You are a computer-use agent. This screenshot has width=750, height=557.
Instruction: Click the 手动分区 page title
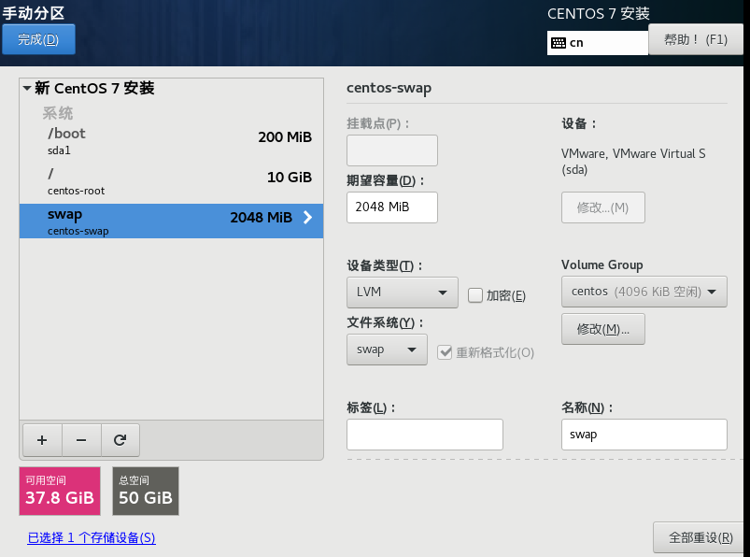(x=34, y=13)
